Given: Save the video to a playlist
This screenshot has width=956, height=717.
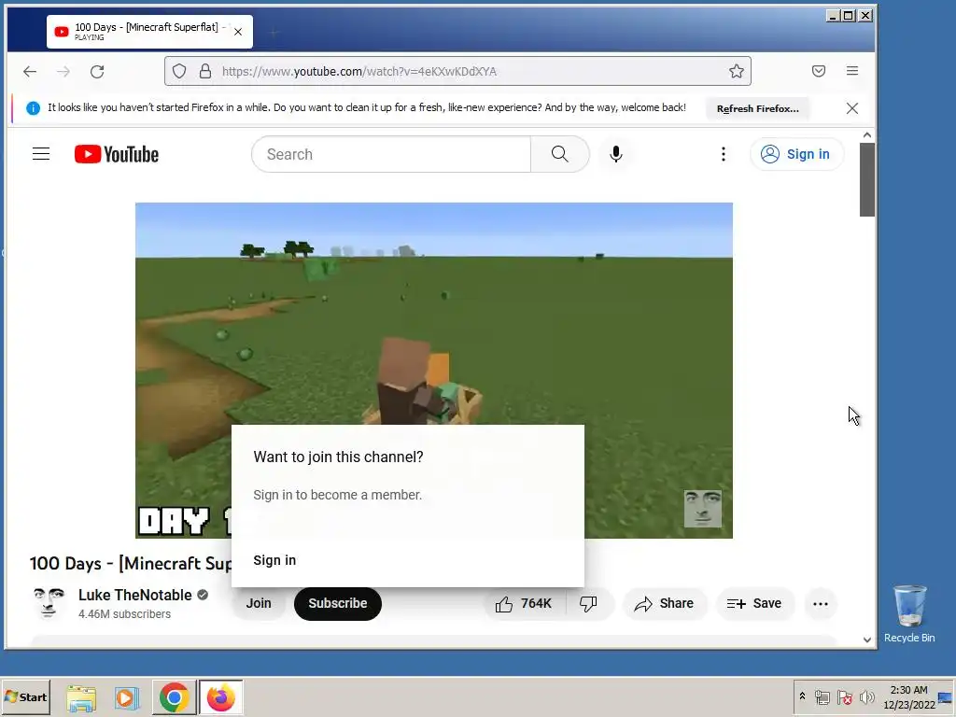Looking at the screenshot, I should coord(754,604).
